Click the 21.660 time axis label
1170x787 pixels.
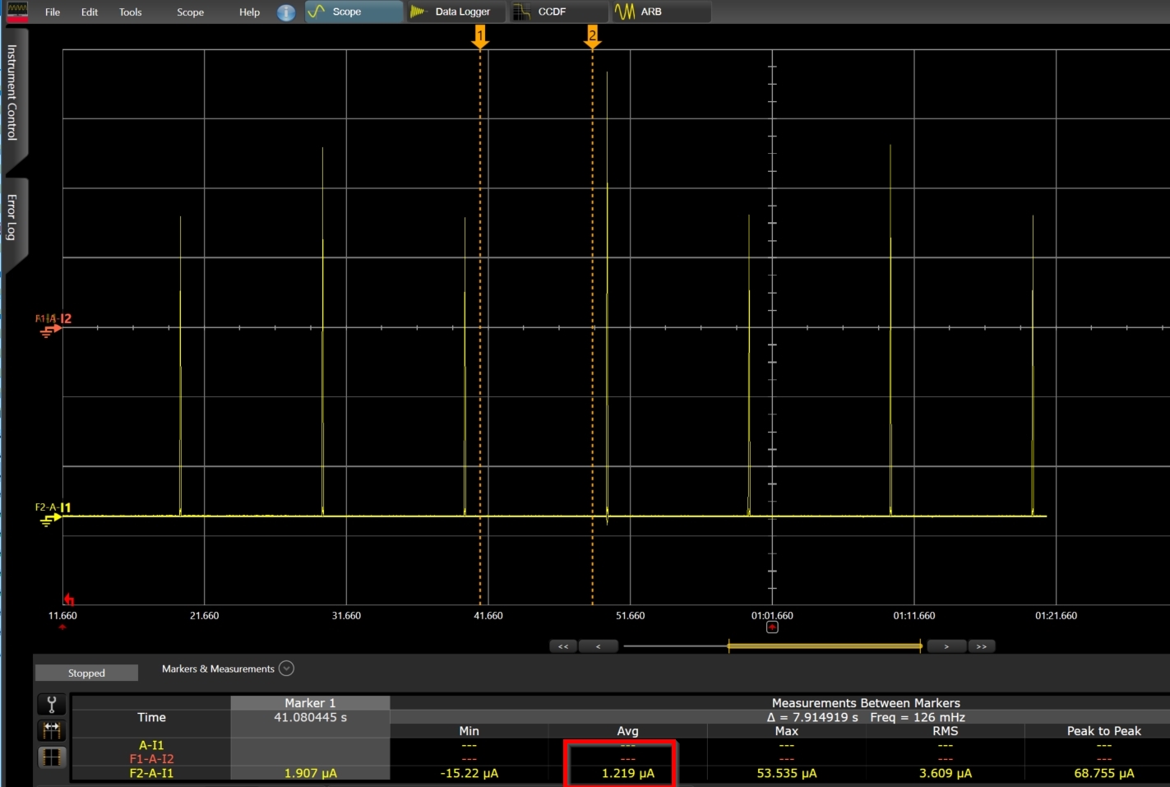[x=205, y=615]
